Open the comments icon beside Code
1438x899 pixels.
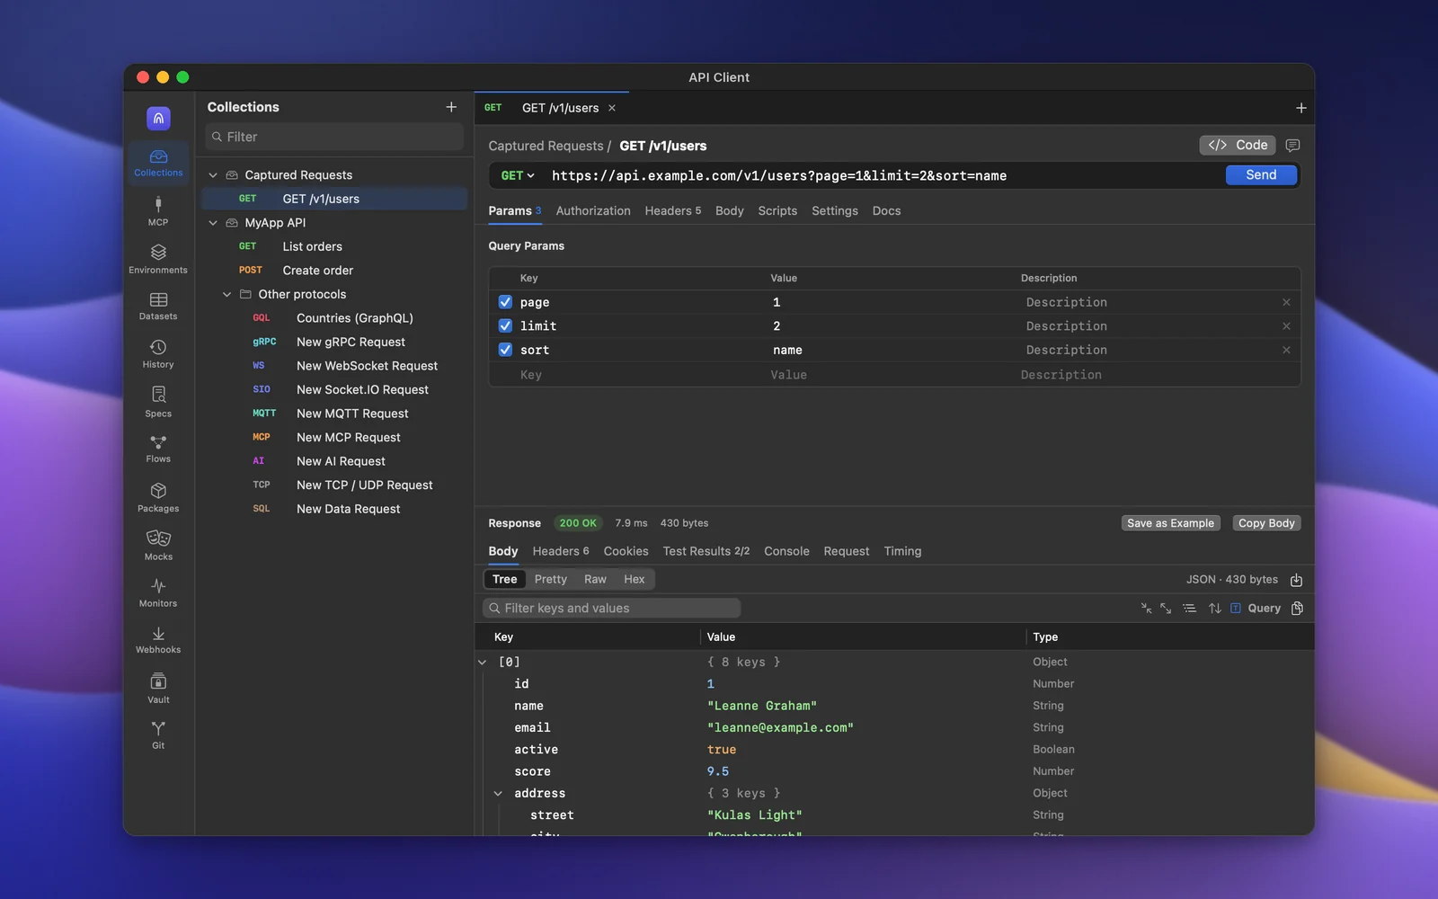tap(1292, 146)
